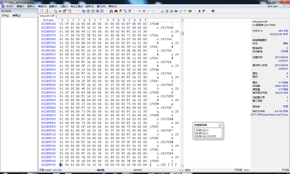Toggle offset display by clicking the Offset header

coord(48,20)
